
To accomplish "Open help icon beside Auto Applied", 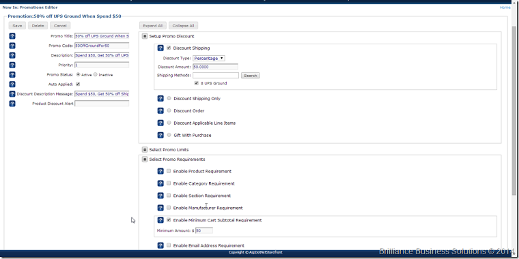I will point(12,85).
